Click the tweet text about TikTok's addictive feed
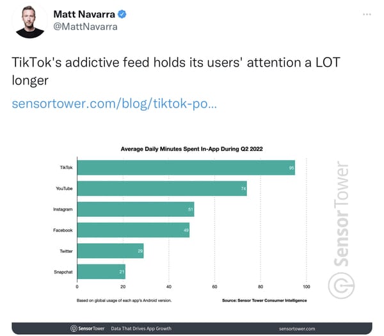 coord(176,71)
